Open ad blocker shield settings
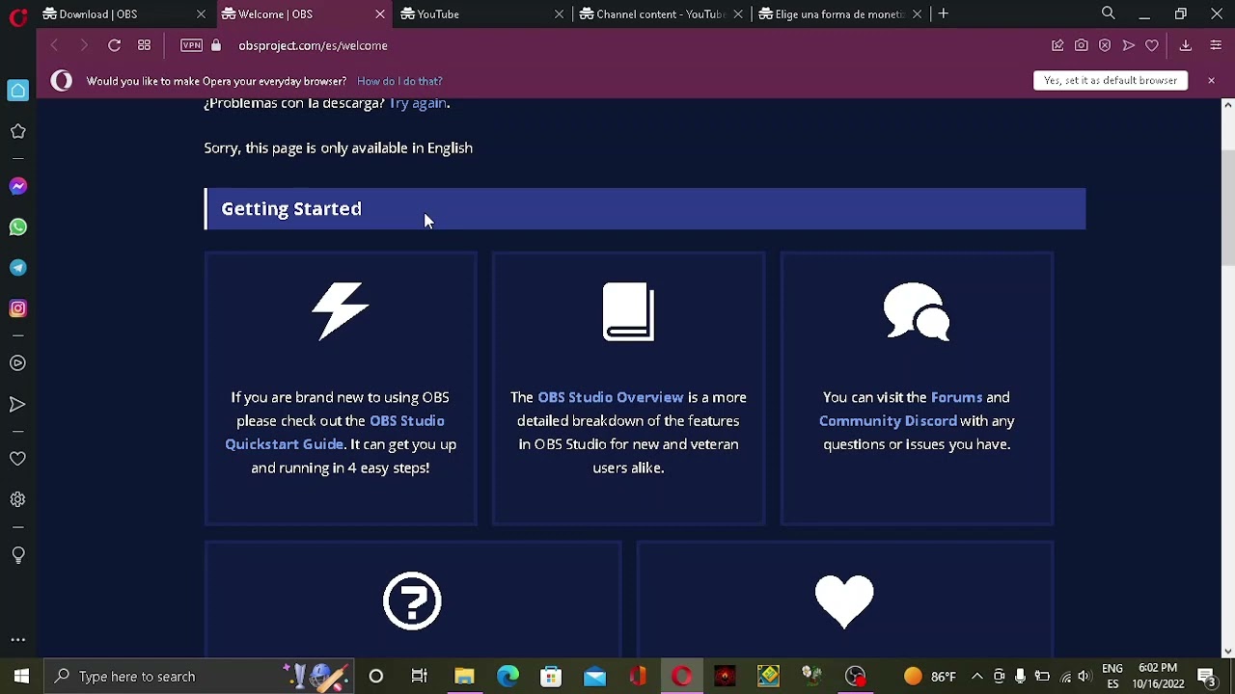Screen dimensions: 1235x694 (1105, 45)
